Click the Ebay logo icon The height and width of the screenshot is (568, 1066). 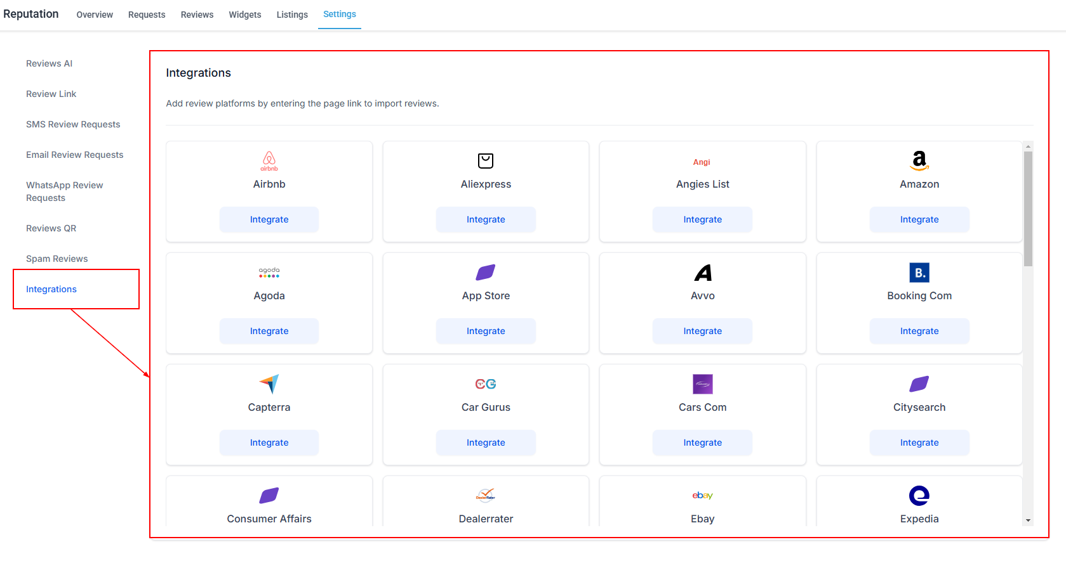[702, 496]
